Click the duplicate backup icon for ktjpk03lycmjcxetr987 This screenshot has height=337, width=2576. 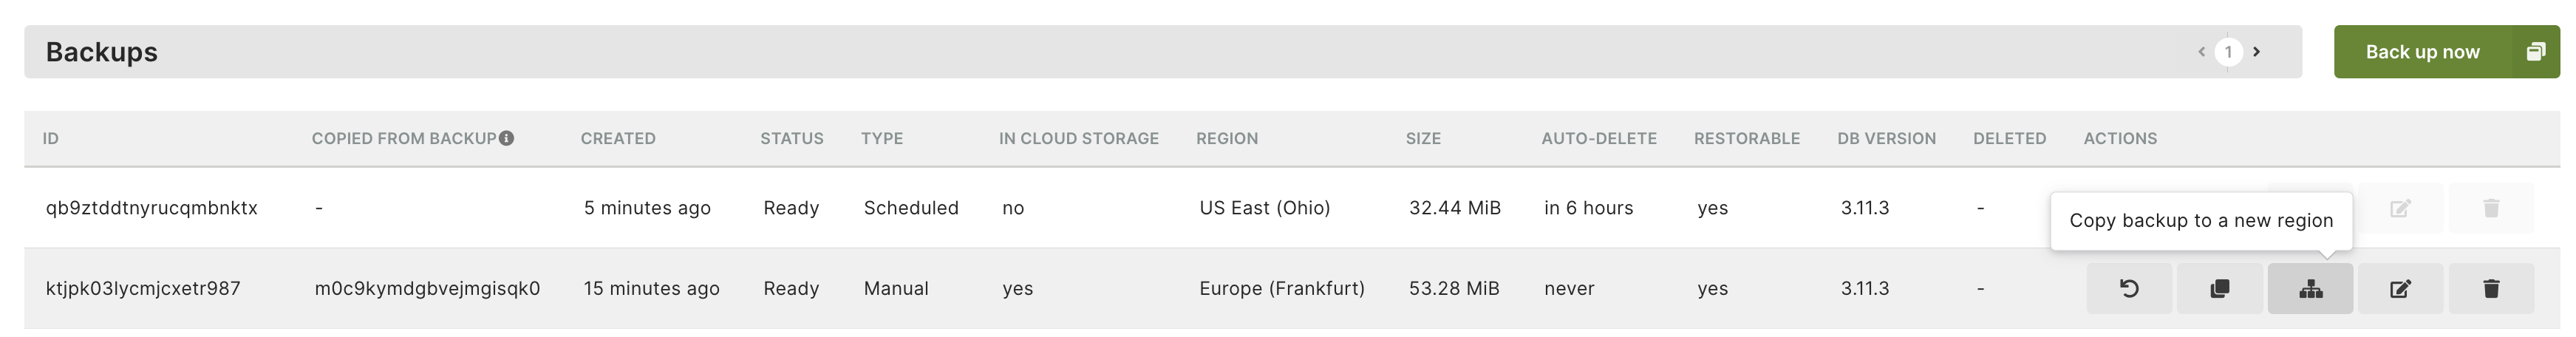[2219, 289]
